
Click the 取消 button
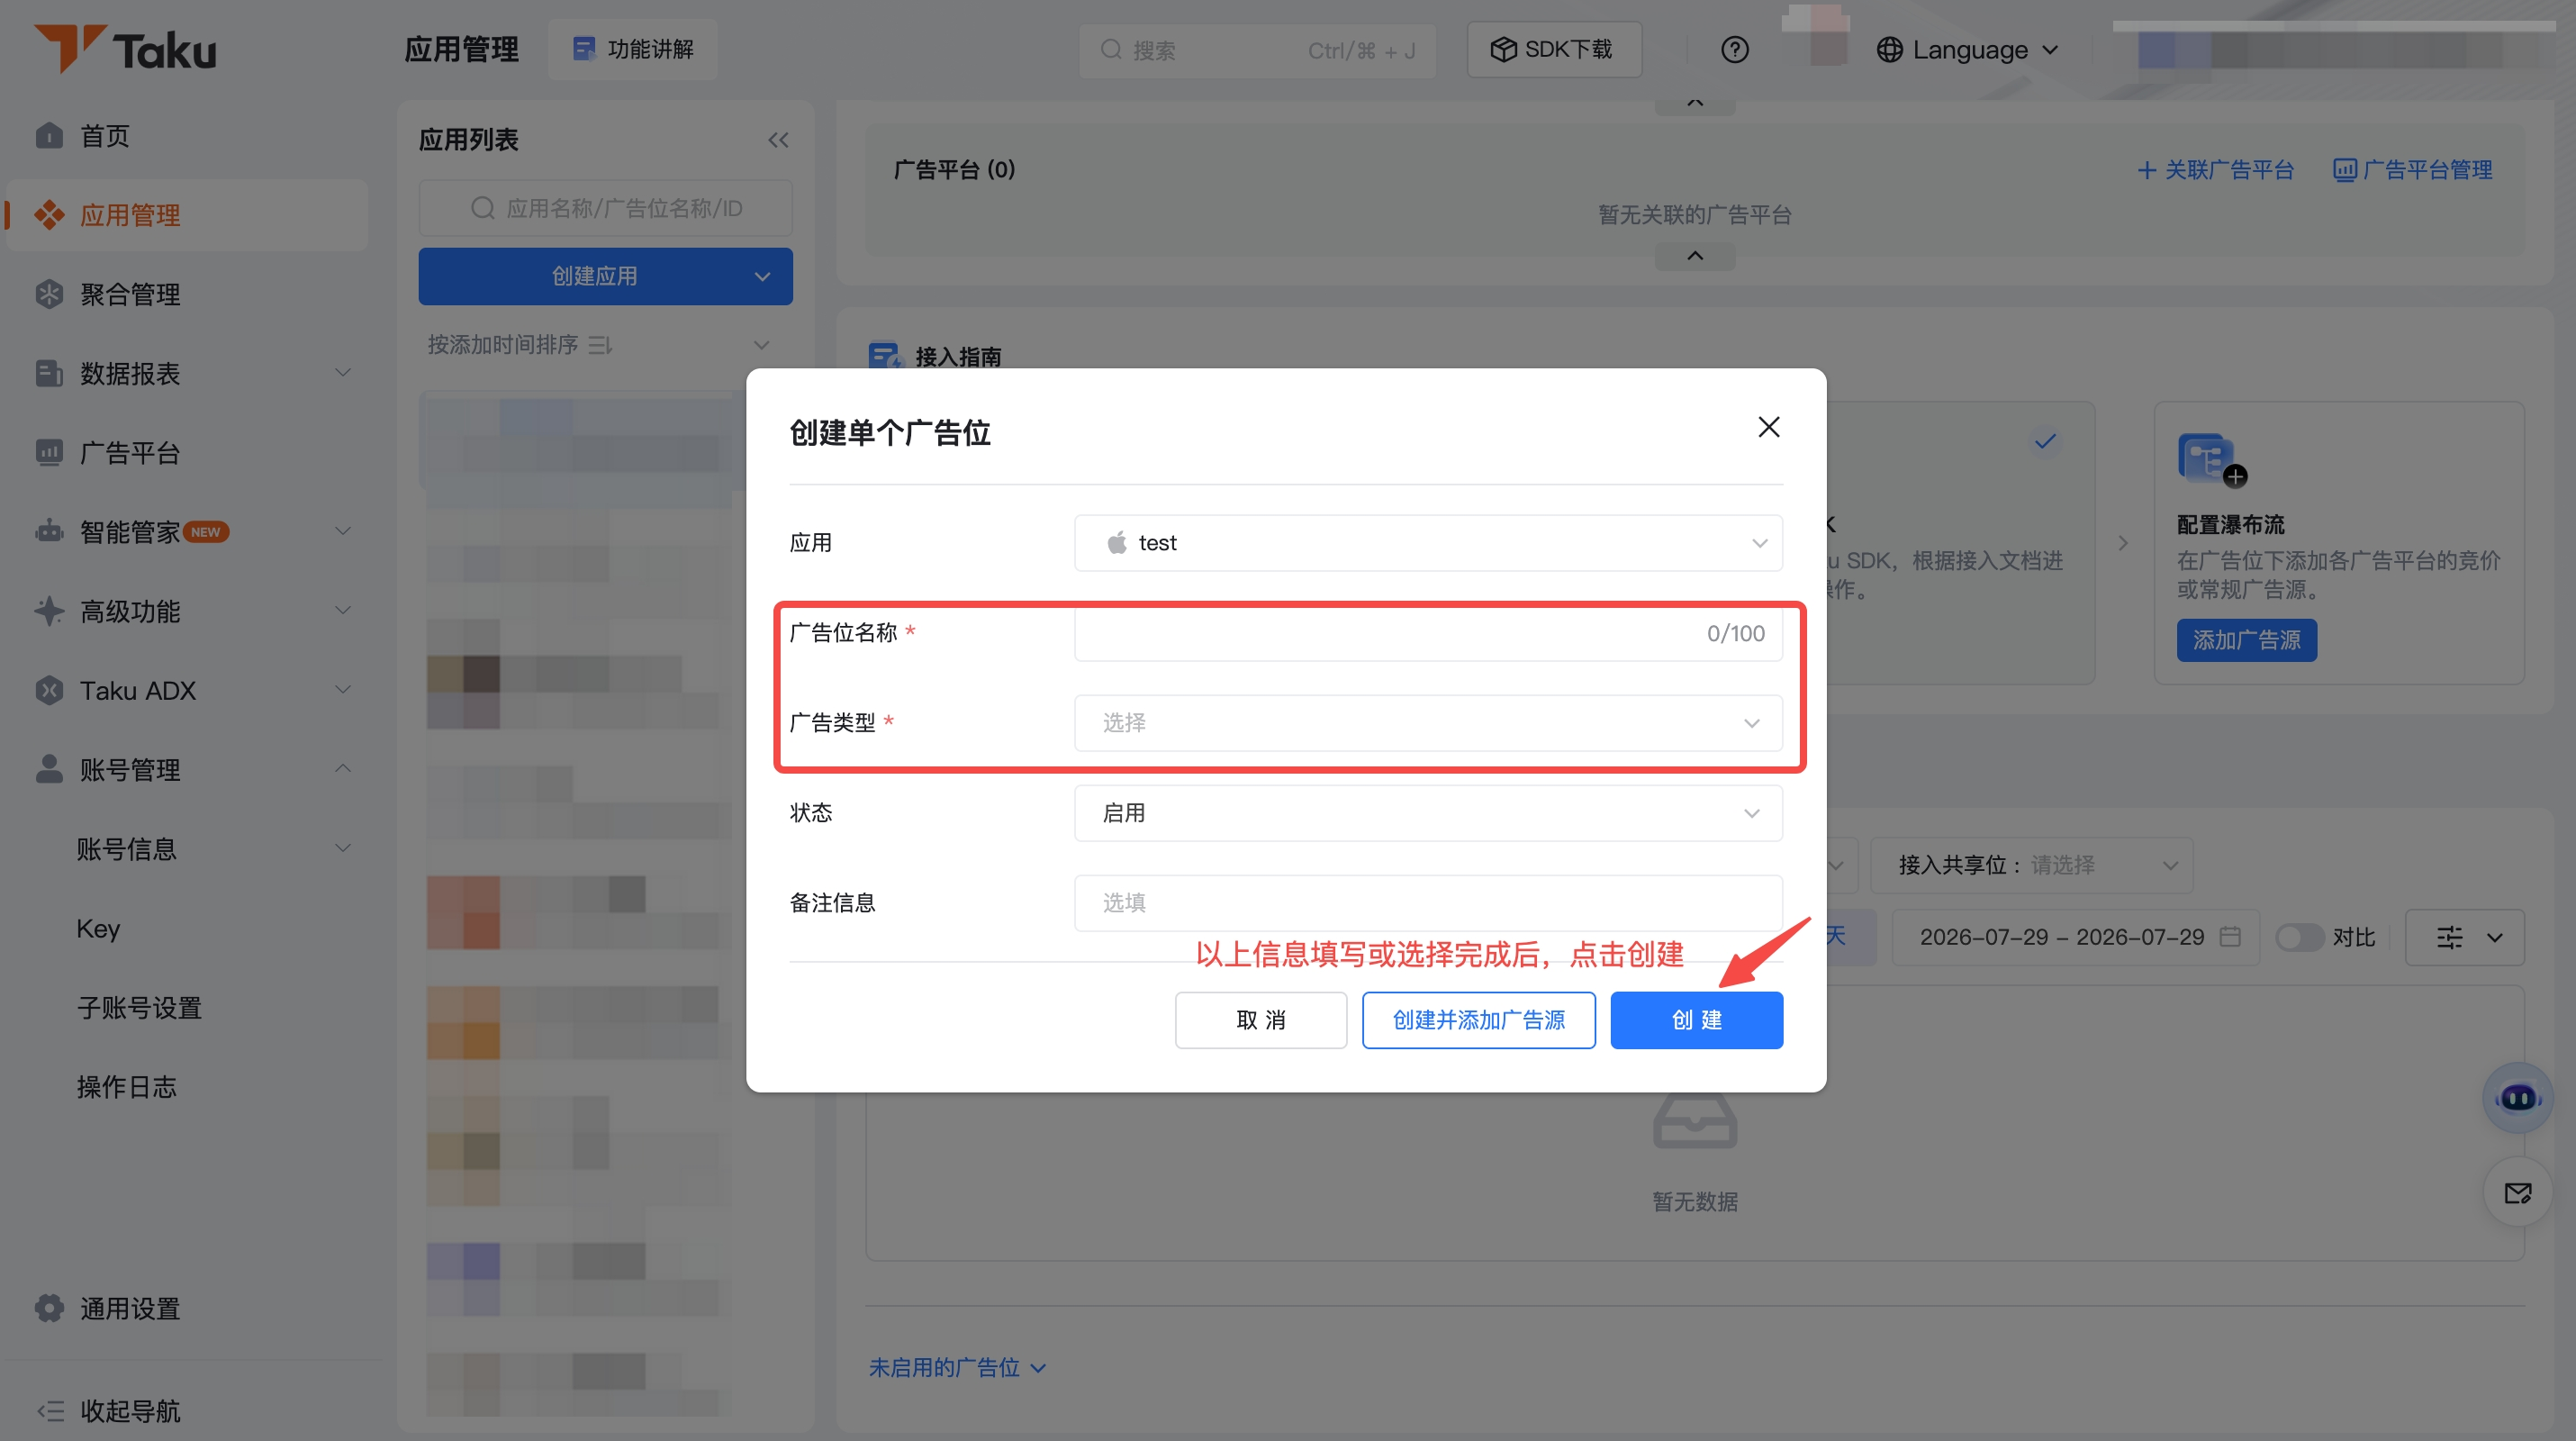tap(1260, 1020)
